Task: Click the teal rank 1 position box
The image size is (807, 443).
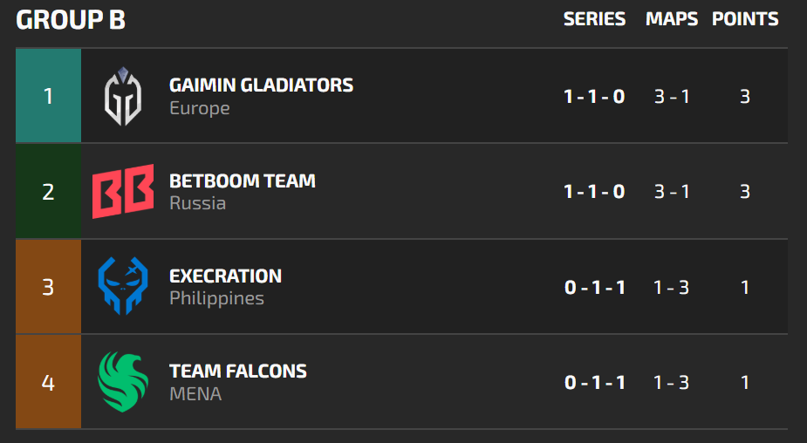Action: 48,96
